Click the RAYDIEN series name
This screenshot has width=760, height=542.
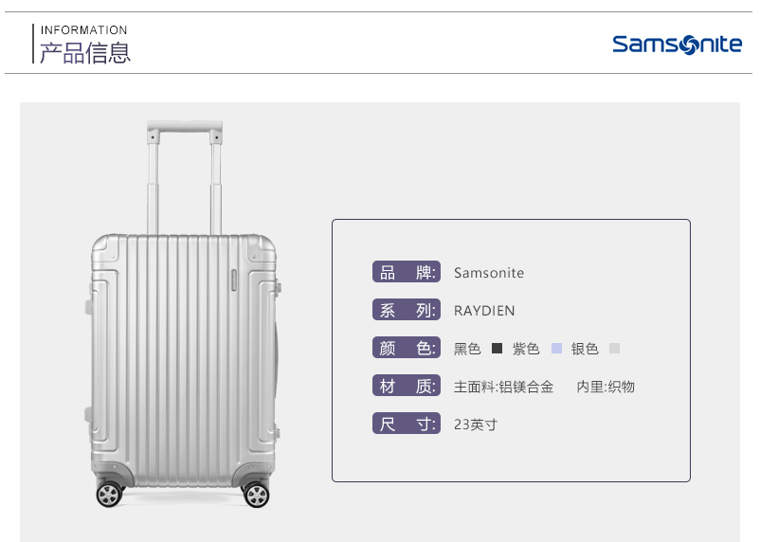point(484,311)
